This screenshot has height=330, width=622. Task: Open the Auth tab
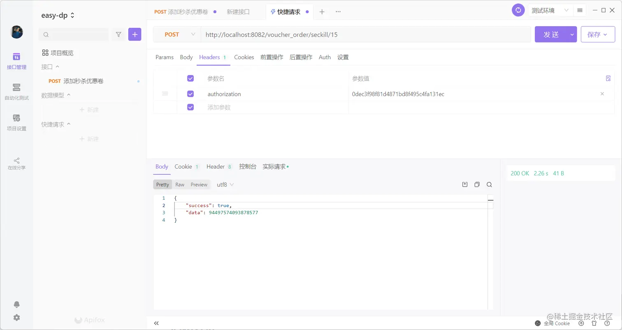[x=325, y=57]
